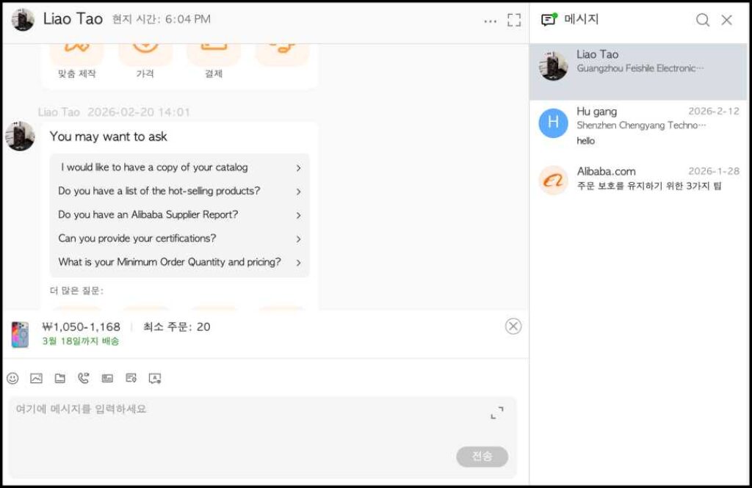This screenshot has width=752, height=488.
Task: Click the 2026-02-20 14:01 message timestamp
Action: point(139,112)
